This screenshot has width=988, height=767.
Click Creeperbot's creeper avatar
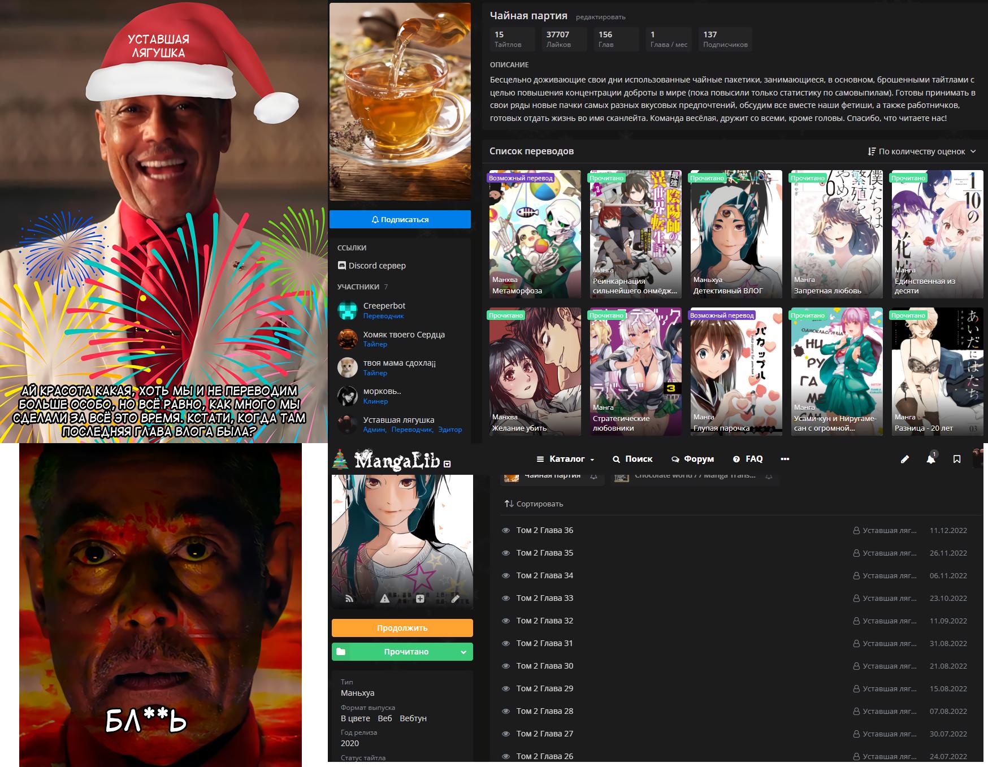coord(348,310)
